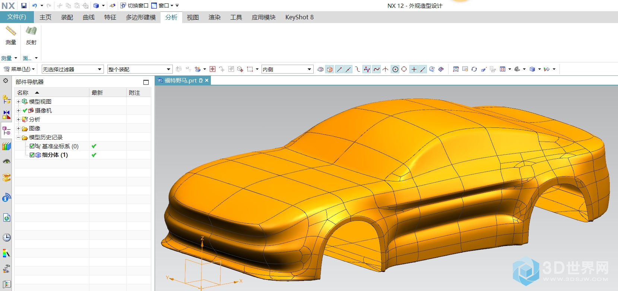Viewport: 618px width, 291px height.
Task: Open the 无选择过滤器 selection filter dropdown
Action: (72, 69)
